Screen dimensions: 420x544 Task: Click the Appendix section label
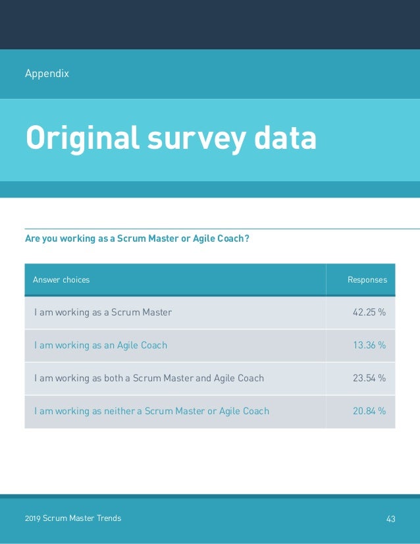tap(47, 74)
